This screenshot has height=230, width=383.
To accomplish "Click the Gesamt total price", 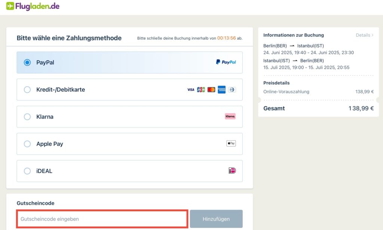I will tap(361, 108).
